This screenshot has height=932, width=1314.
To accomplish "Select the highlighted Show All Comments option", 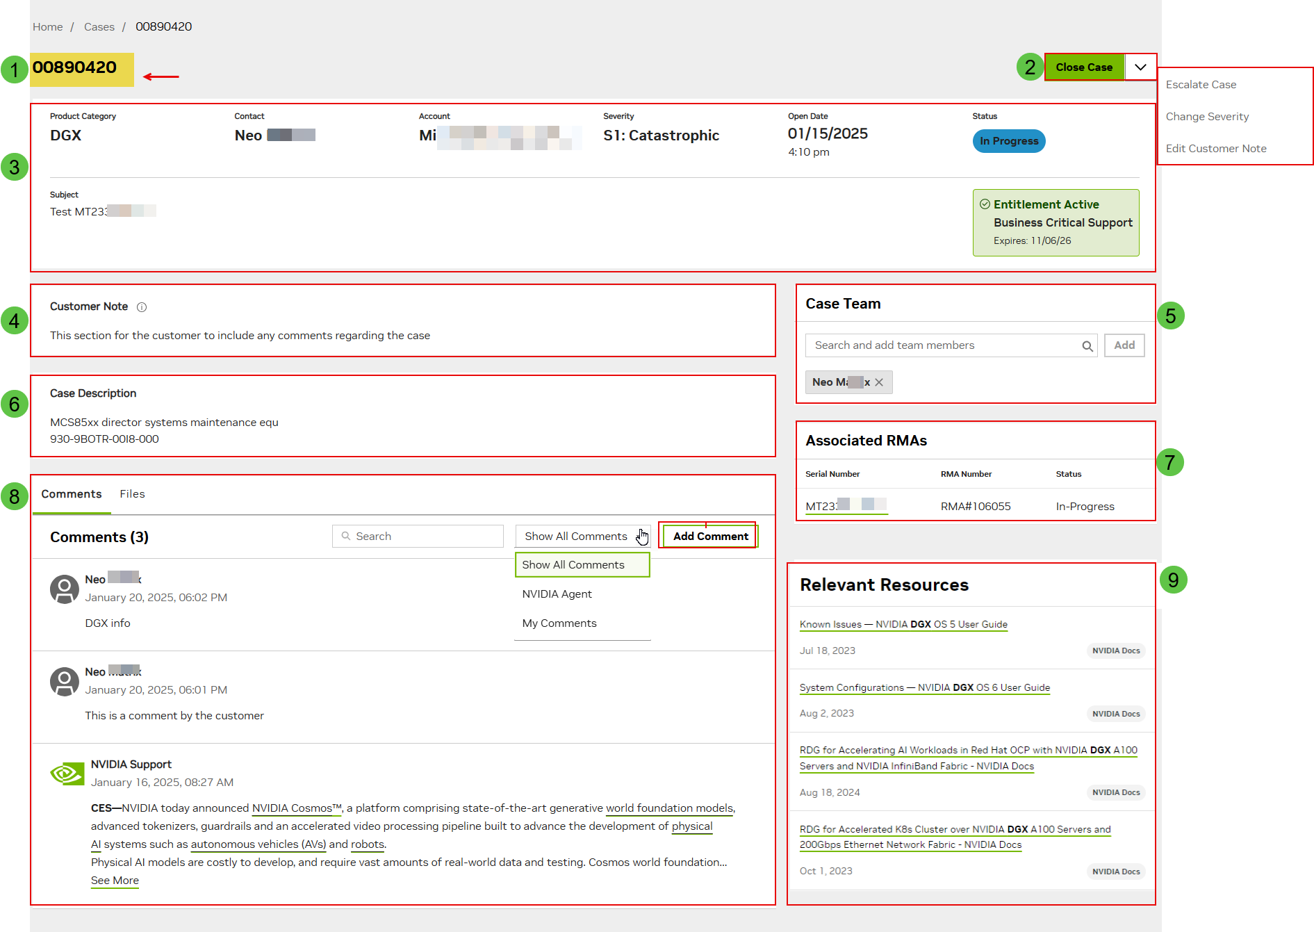I will point(582,565).
